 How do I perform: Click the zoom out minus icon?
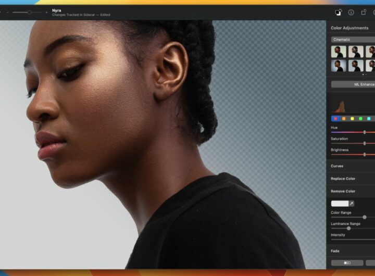coord(8,12)
